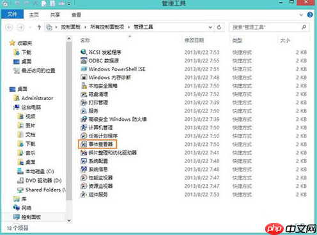Select 组件服务 icon
Screen dimensions: 317x235
[x=84, y=194]
